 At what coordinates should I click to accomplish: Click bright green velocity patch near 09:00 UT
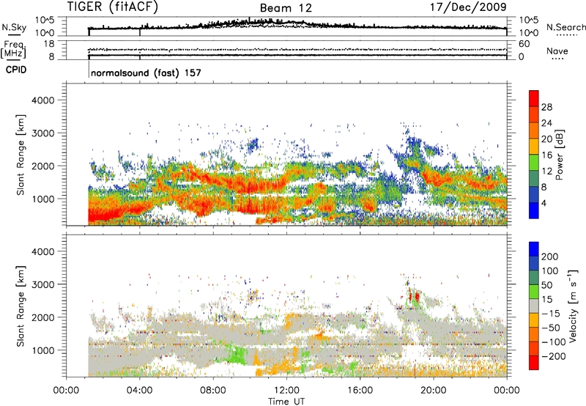[236, 355]
